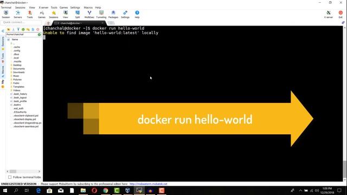This screenshot has height=195, width=347.
Task: Open the Packages toolbar button
Action: (x=113, y=15)
